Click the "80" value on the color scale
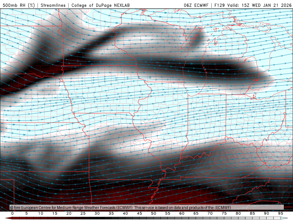 tap(238, 213)
